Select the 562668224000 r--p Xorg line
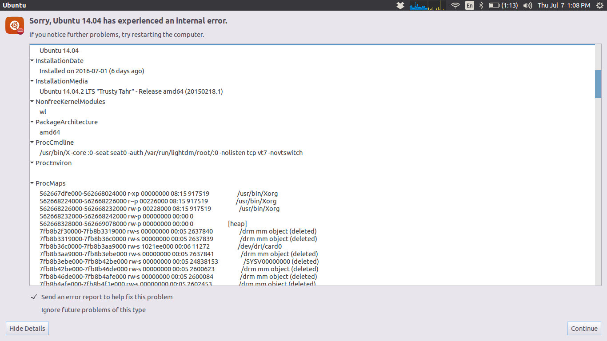The image size is (607, 341). tap(158, 201)
